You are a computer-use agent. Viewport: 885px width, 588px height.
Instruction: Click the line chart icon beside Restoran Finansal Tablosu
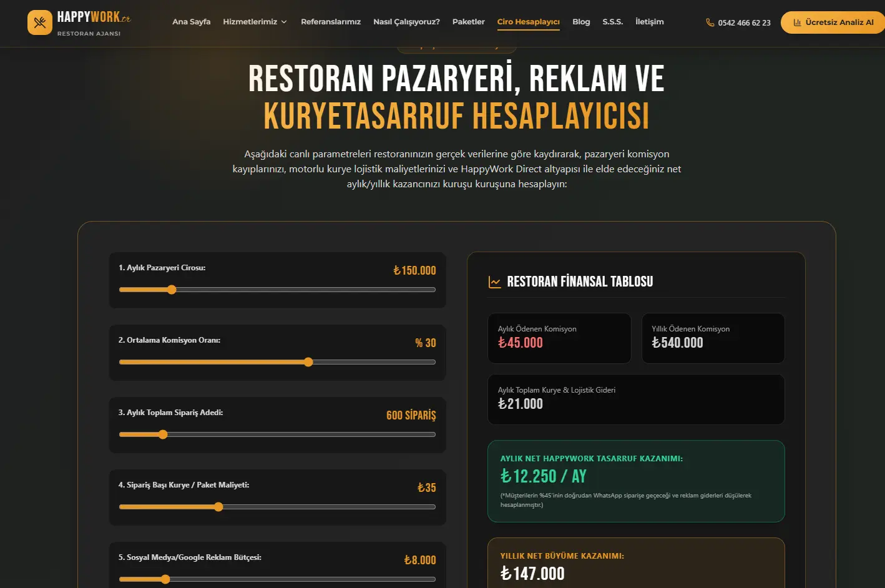click(x=494, y=282)
